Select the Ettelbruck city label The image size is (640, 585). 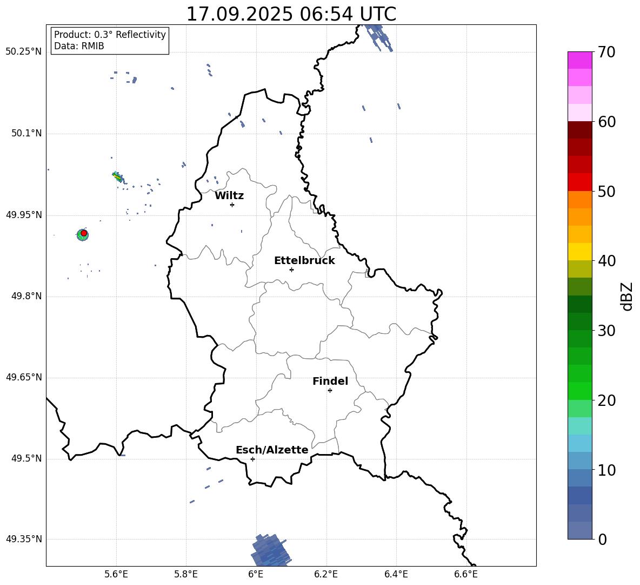tap(304, 261)
